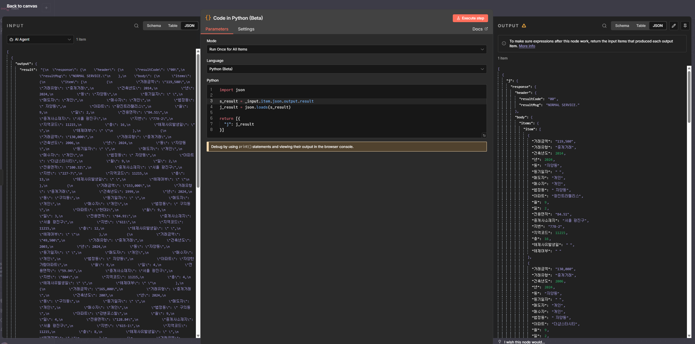The width and height of the screenshot is (695, 344).
Task: Open the Language dropdown Python (Beta)
Action: [346, 69]
